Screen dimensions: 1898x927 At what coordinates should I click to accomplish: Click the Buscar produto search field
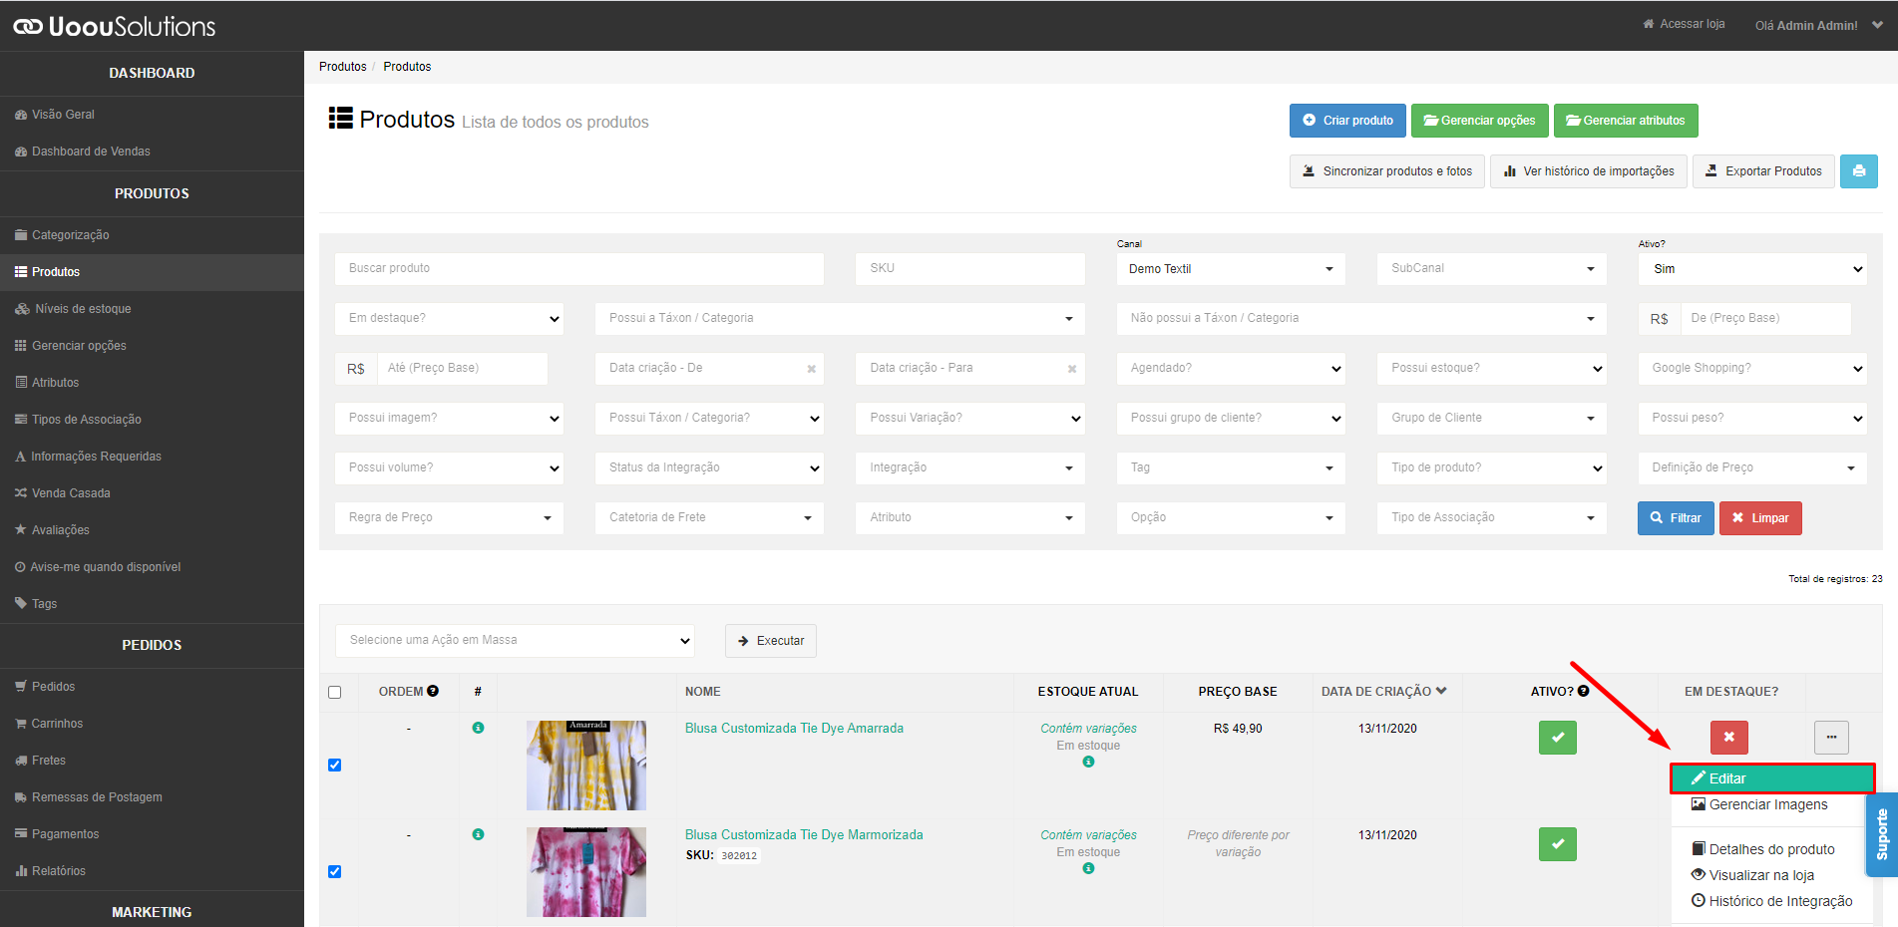click(x=579, y=269)
